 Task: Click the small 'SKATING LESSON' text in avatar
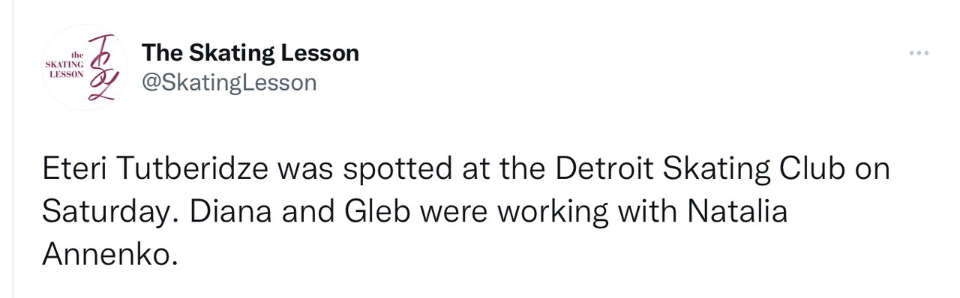pyautogui.click(x=64, y=70)
